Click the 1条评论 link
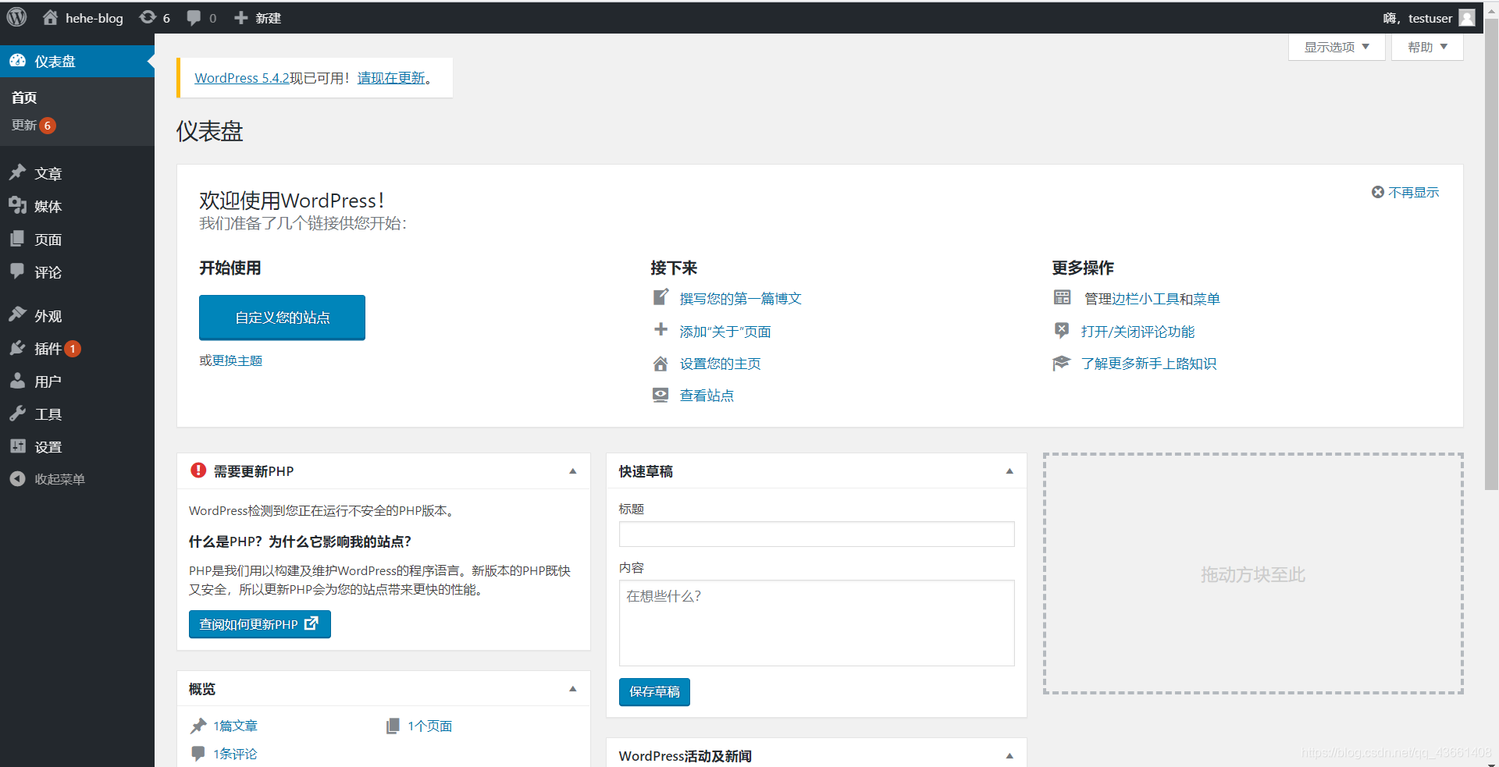1499x767 pixels. (x=235, y=754)
